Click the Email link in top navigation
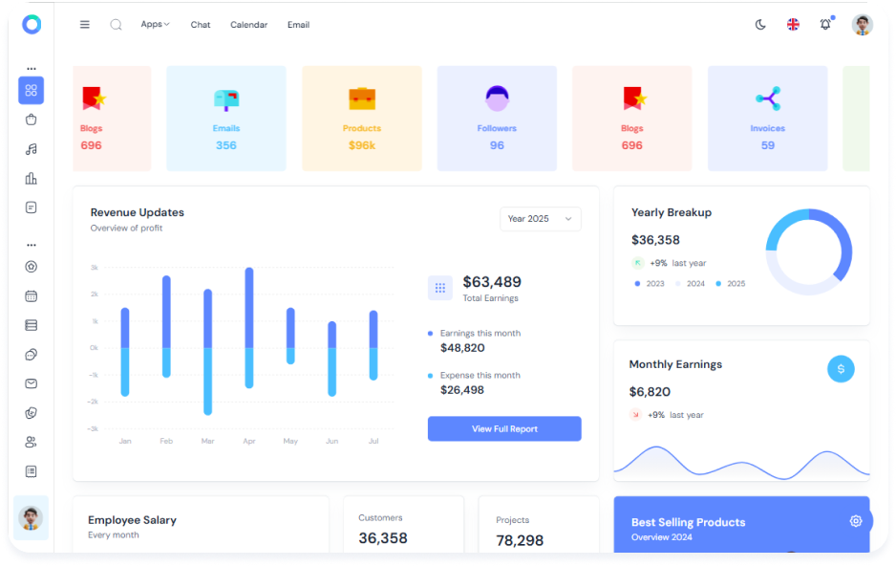The width and height of the screenshot is (896, 567). pos(298,25)
